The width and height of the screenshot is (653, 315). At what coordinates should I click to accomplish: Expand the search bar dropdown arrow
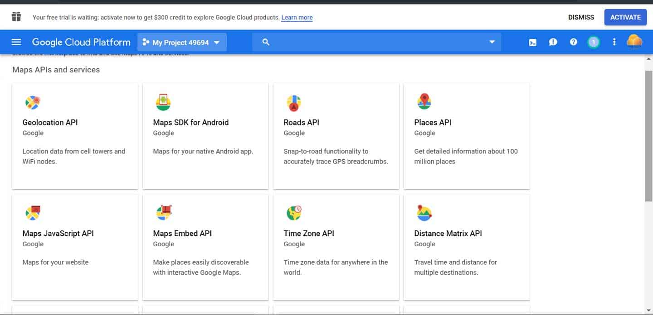click(x=492, y=42)
